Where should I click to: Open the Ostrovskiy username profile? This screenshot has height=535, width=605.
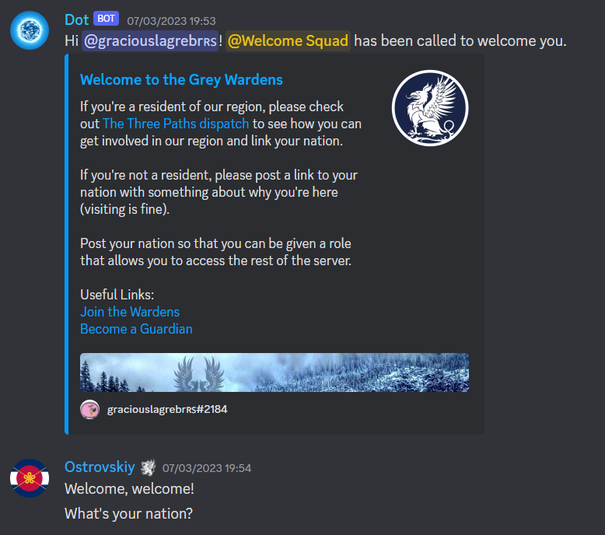pyautogui.click(x=100, y=467)
